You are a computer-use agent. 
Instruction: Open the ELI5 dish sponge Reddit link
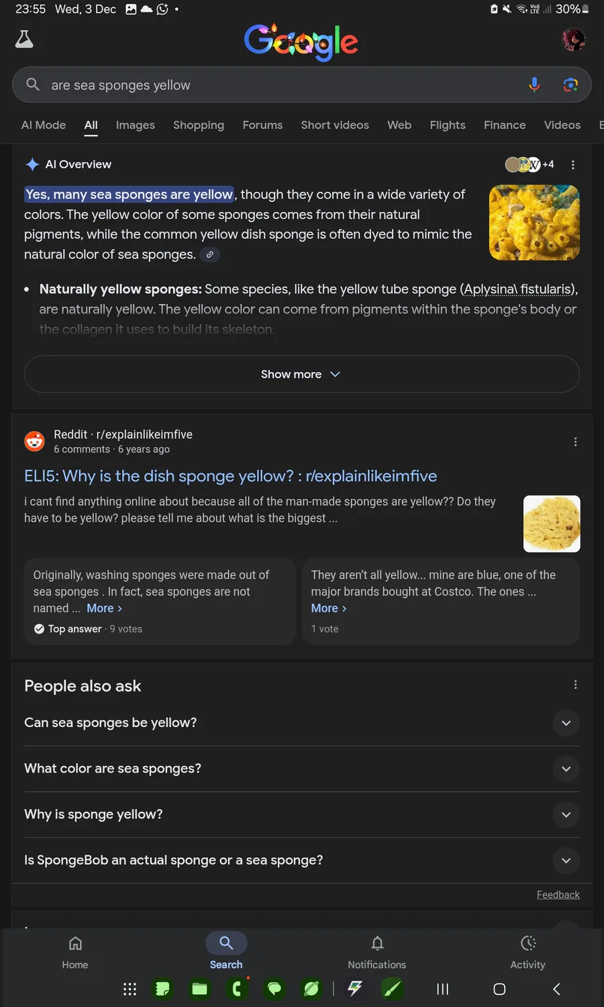pos(230,476)
